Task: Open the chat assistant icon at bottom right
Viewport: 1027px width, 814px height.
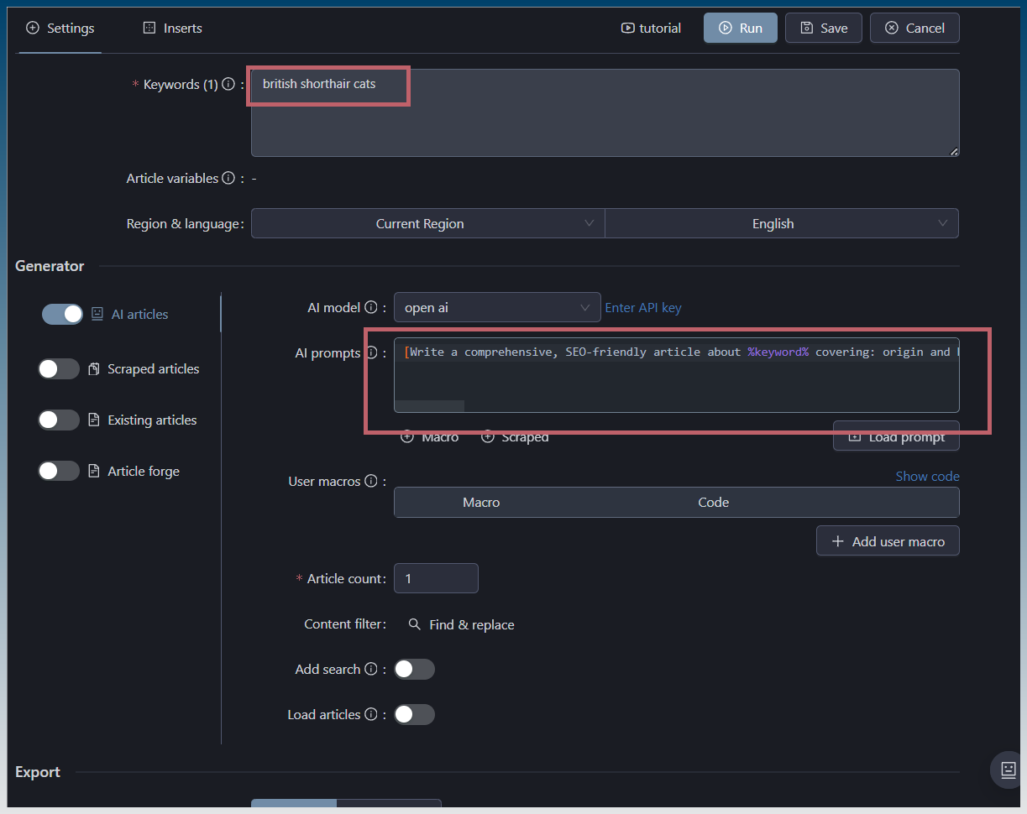Action: 1008,770
